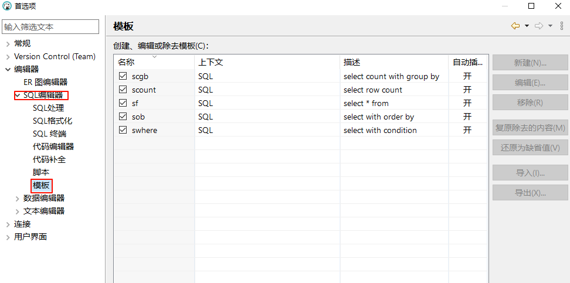The height and width of the screenshot is (283, 570).
Task: Toggle the scount template checkbox
Action: [123, 90]
